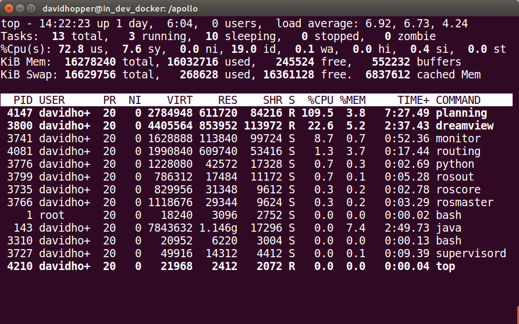Click the routing process command name
Image resolution: width=519 pixels, height=324 pixels.
coord(458,152)
